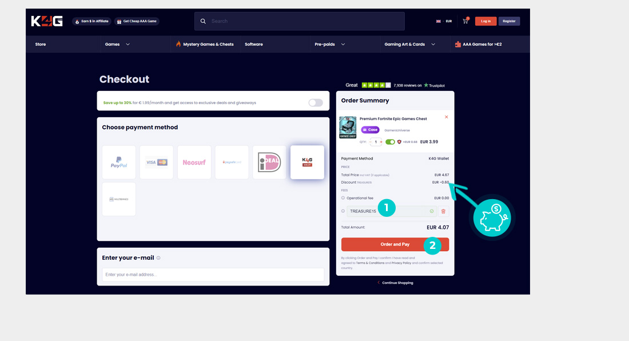The image size is (629, 341).
Task: Click the Log in button
Action: click(486, 21)
